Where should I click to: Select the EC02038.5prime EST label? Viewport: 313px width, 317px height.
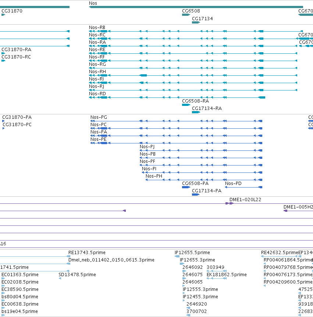[20, 282]
